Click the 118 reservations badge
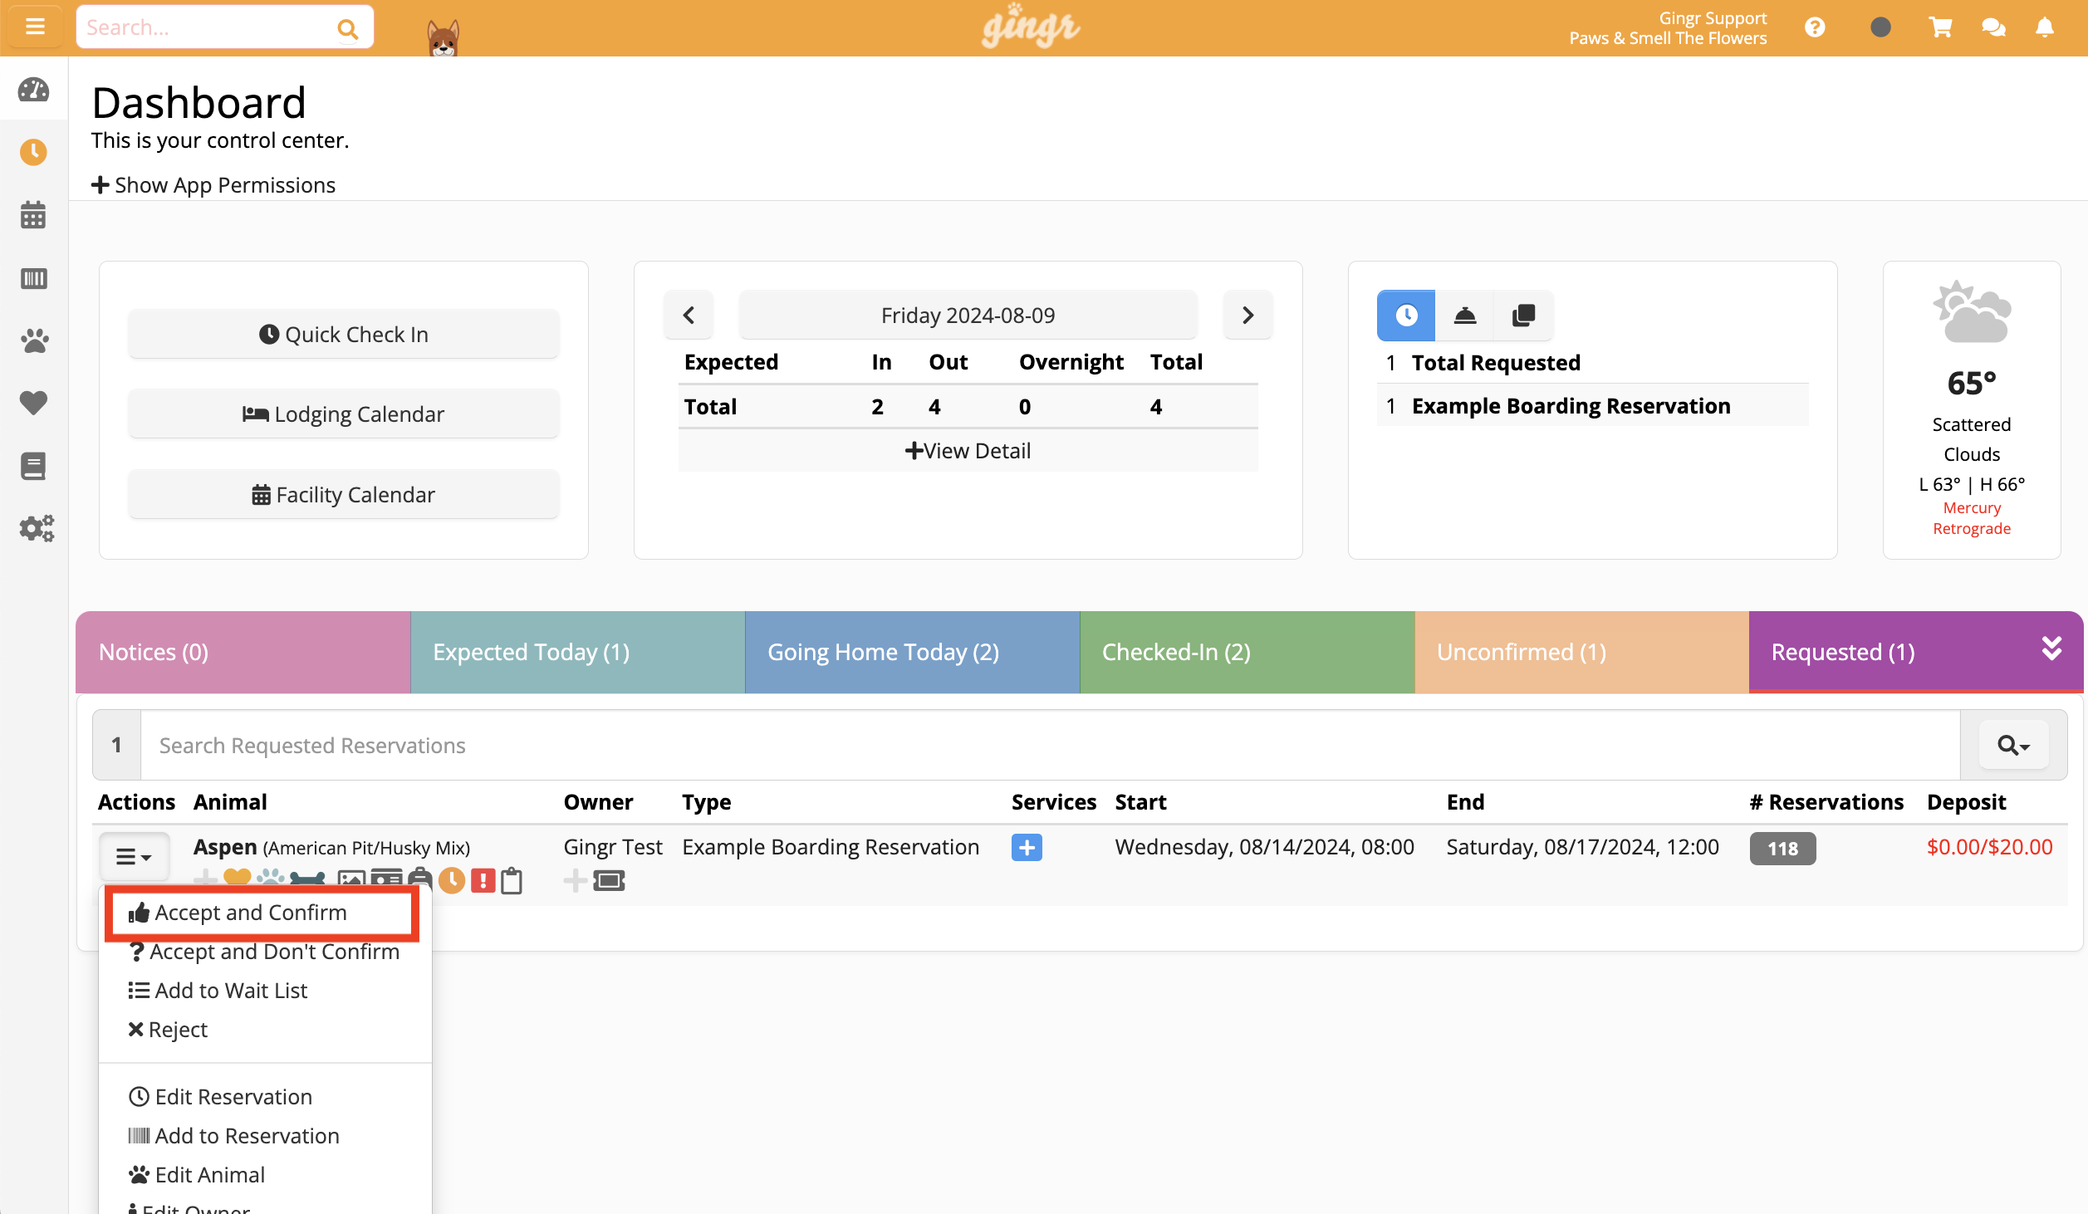 (x=1782, y=849)
